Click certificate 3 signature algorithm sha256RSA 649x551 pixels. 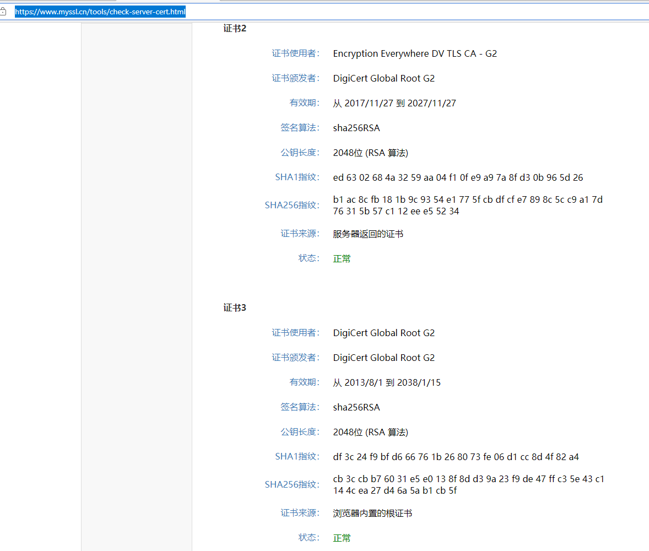pos(356,407)
